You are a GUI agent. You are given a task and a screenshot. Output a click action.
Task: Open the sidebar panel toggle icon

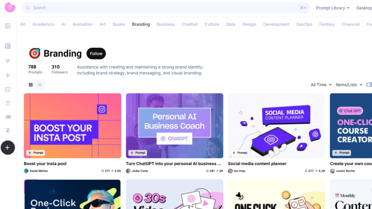click(8, 26)
